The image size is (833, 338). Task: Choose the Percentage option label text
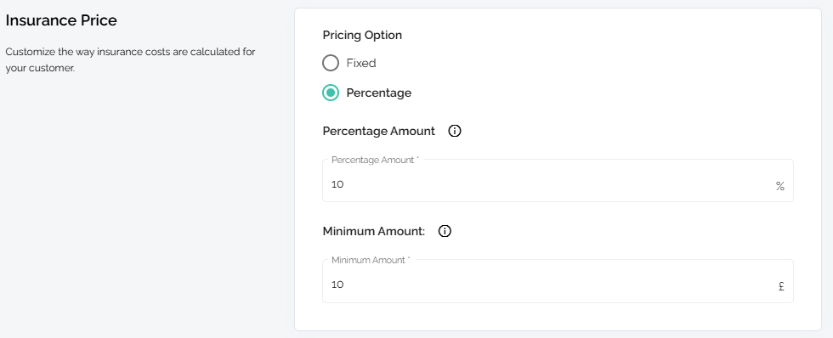click(x=379, y=93)
